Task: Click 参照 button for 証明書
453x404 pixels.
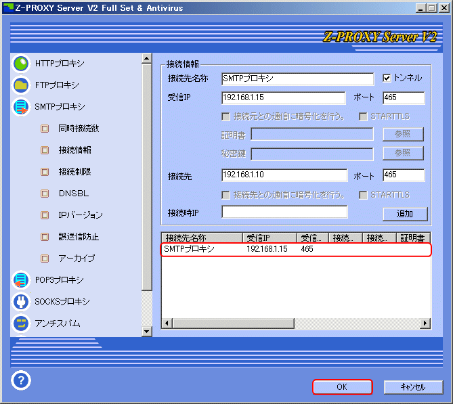Action: click(x=403, y=134)
